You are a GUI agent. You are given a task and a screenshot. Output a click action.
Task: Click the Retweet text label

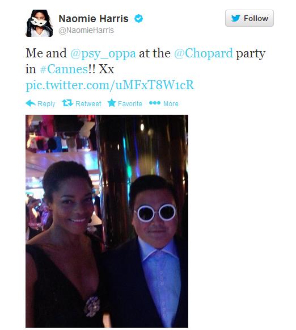click(x=88, y=103)
